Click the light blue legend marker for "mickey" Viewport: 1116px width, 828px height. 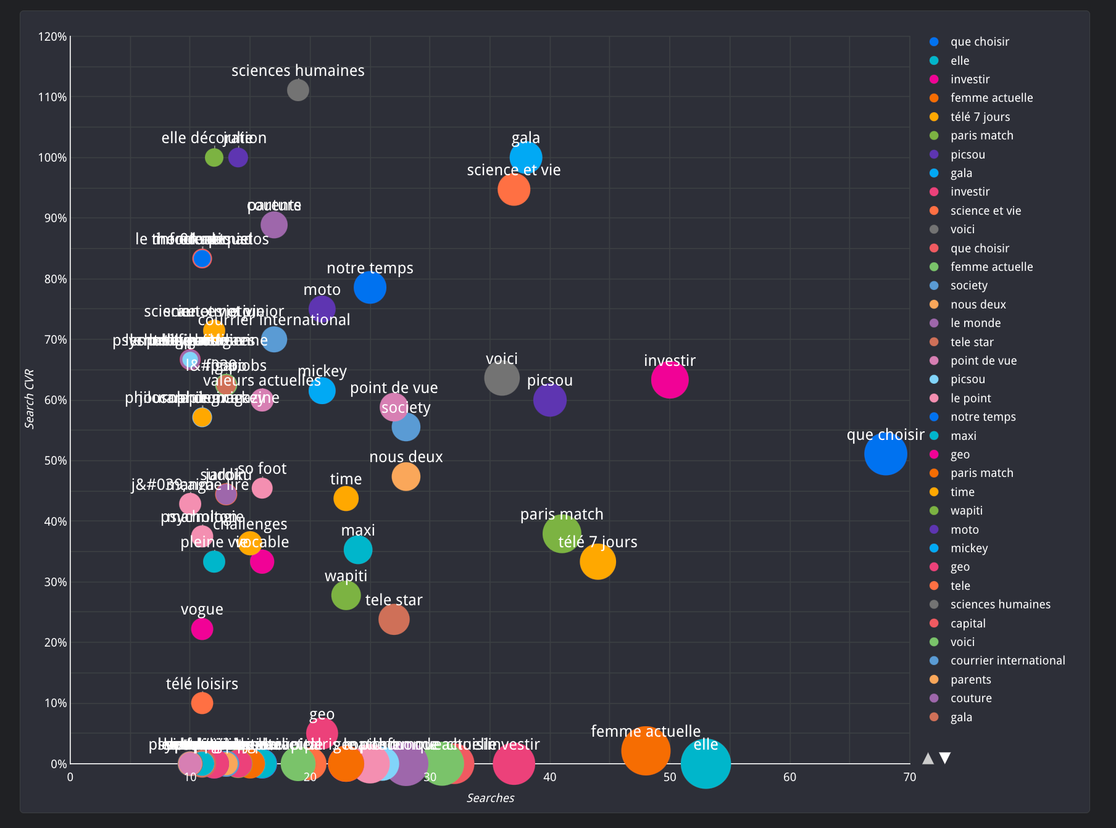click(x=934, y=548)
